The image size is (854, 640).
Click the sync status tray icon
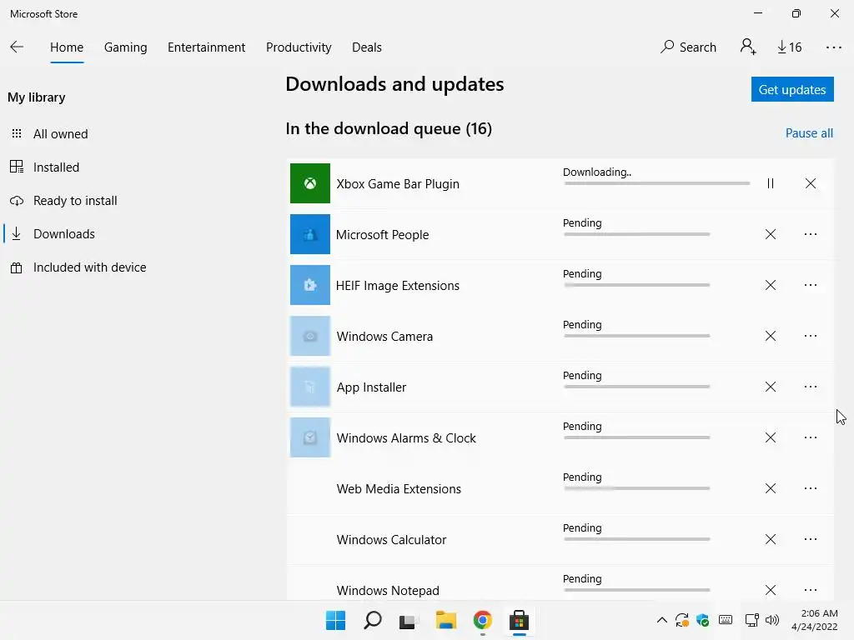click(682, 620)
